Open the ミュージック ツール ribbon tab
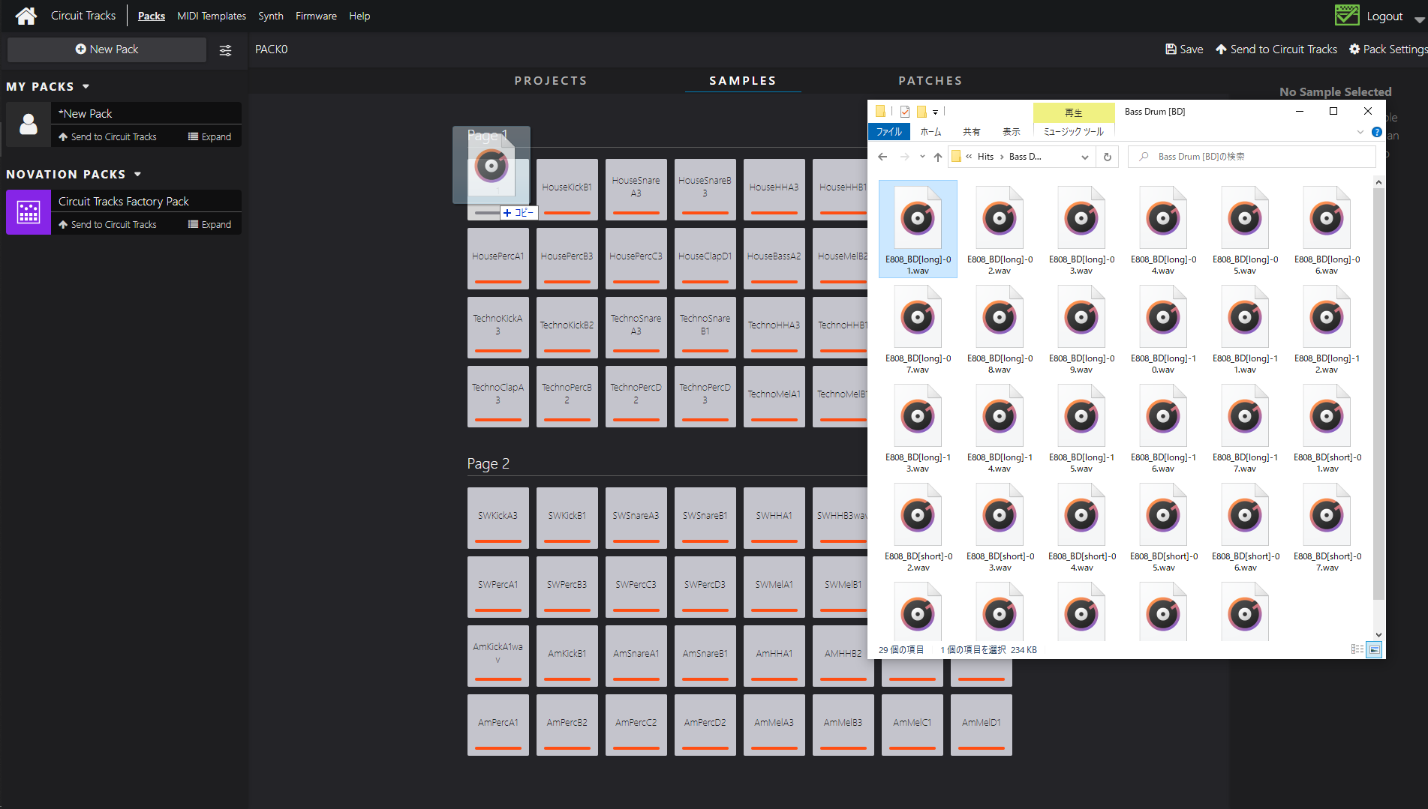 tap(1074, 132)
